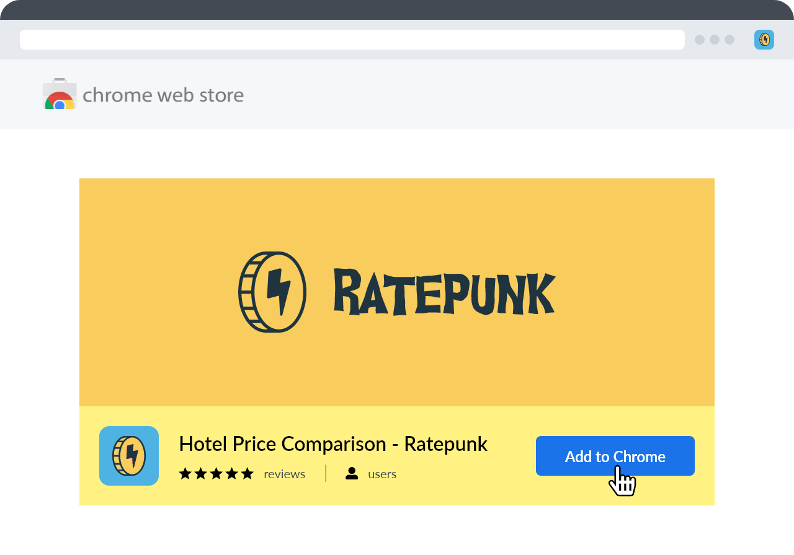794x555 pixels.
Task: Select the Hotel Price Comparison - Ratepunk title
Action: click(333, 444)
